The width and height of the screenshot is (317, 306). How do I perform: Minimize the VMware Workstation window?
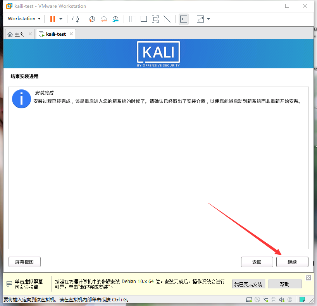click(269, 6)
